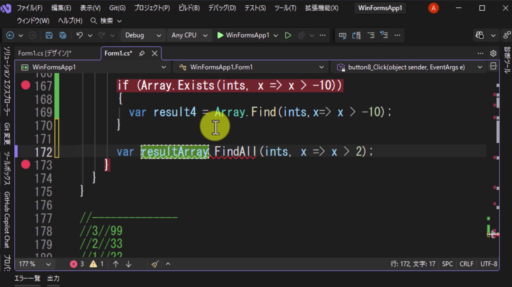
Task: Click the CRLF line ending indicator
Action: (466, 264)
